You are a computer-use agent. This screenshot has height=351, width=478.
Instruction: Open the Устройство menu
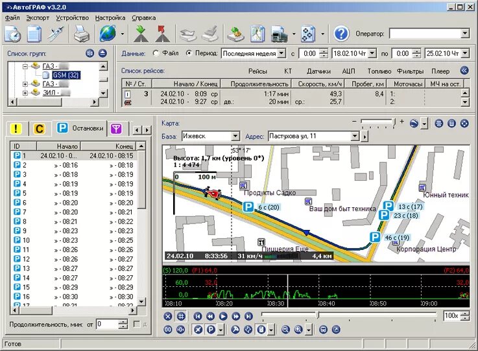point(72,18)
